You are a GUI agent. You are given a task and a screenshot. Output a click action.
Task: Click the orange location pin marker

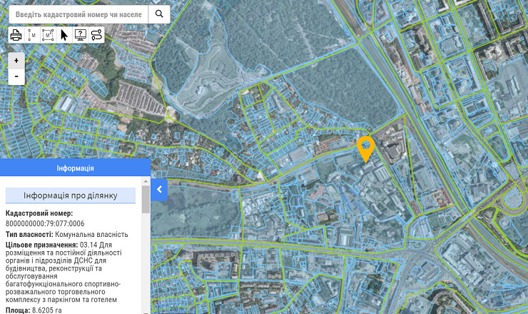(x=366, y=148)
